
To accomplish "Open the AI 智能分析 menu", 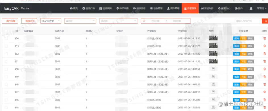I will click(x=207, y=8).
